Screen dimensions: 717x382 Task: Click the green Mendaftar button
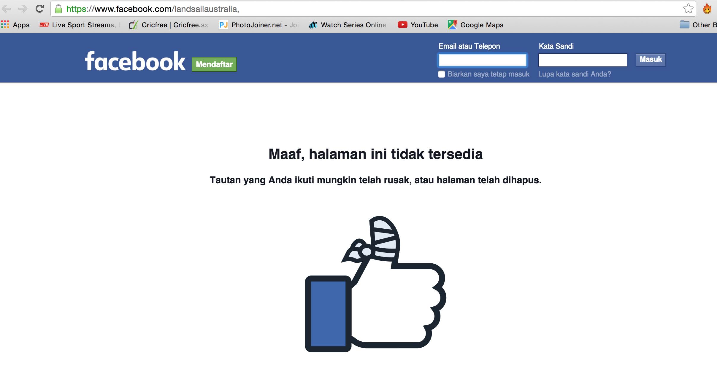pos(214,64)
